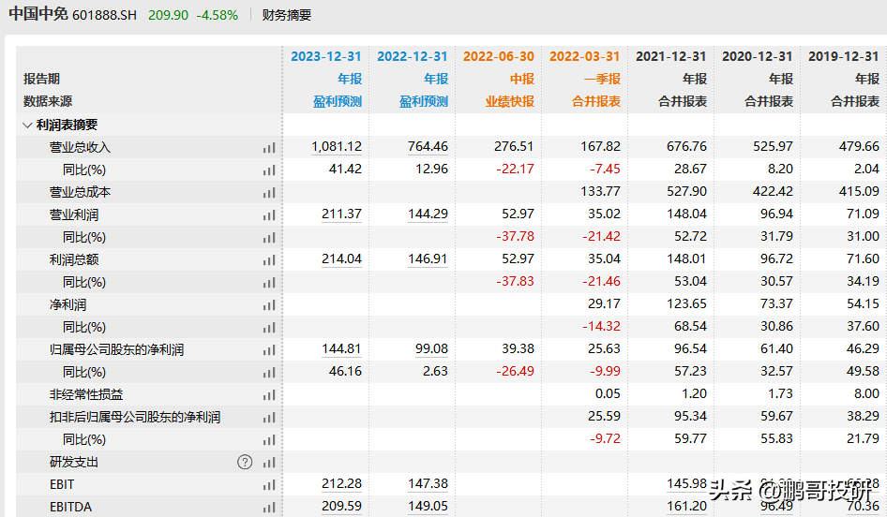
Task: Click 扣非 net profit value 25.59
Action: click(604, 417)
